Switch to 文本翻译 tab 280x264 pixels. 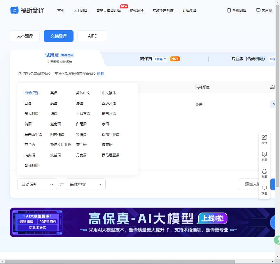[25, 36]
